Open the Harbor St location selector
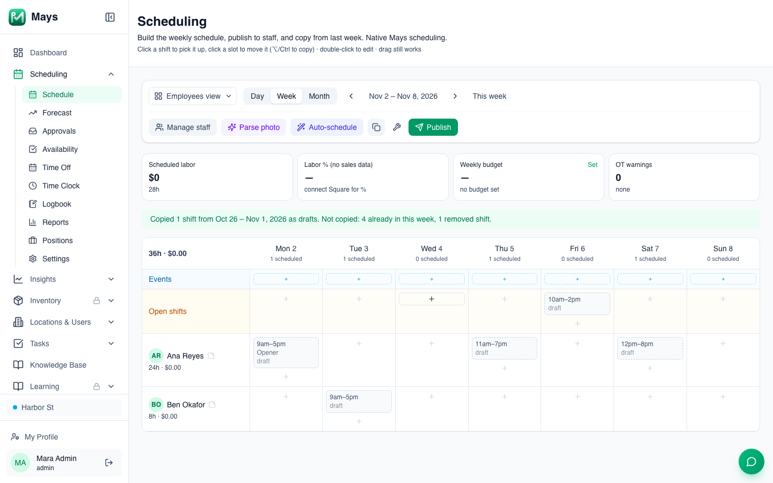Screen dimensions: 773x483 pos(64,407)
